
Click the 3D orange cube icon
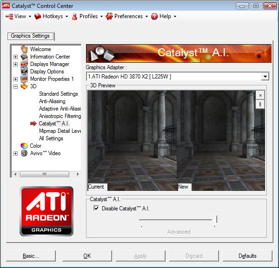click(x=24, y=86)
